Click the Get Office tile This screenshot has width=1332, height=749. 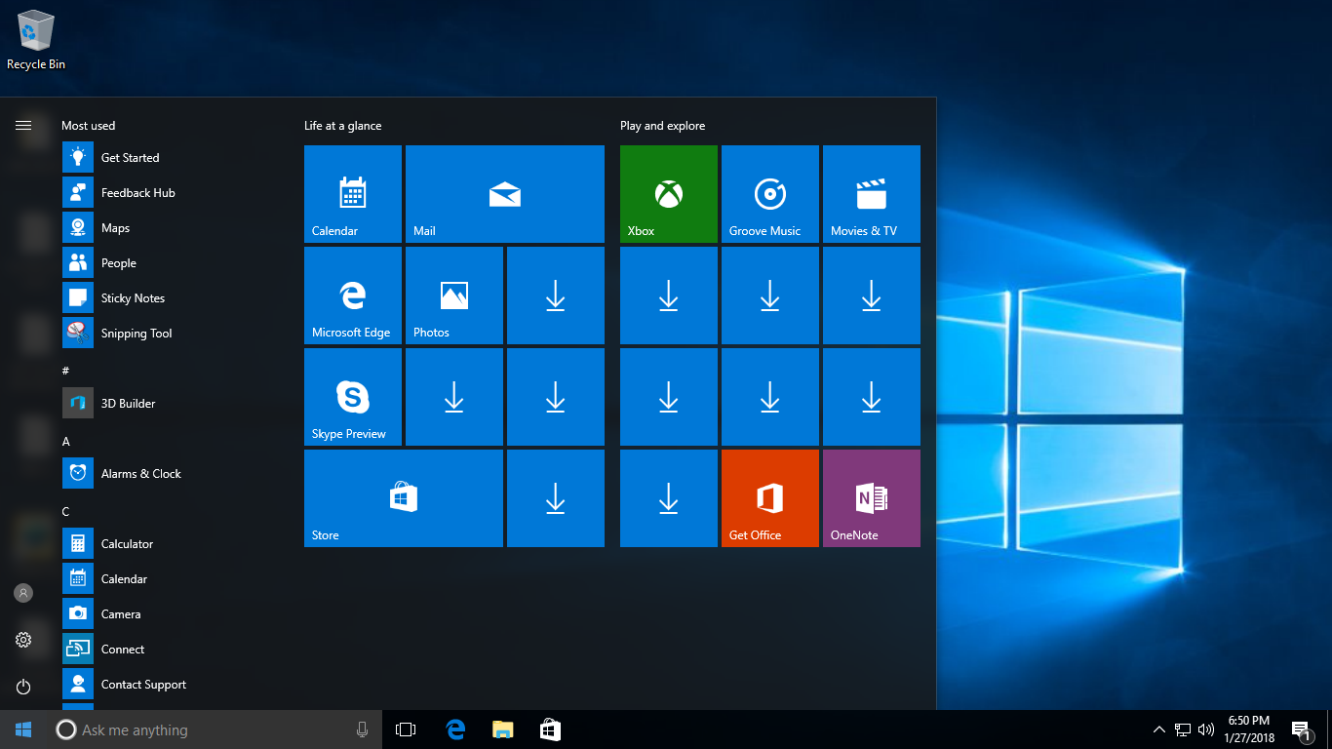770,498
